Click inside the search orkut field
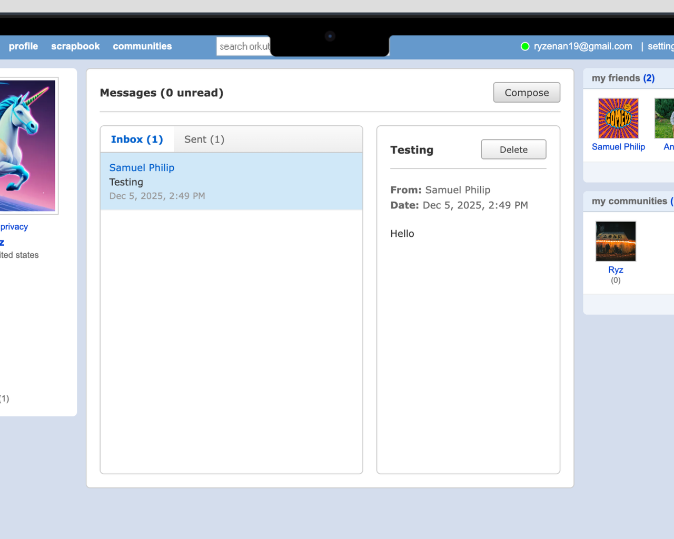 [243, 46]
